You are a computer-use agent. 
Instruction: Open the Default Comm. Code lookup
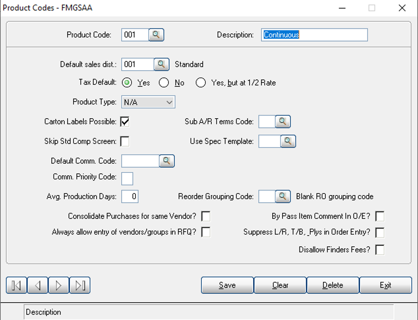167,161
